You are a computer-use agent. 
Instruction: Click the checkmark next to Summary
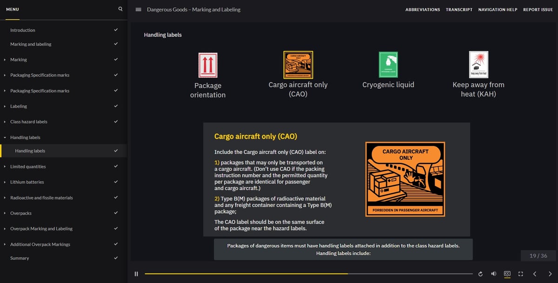click(x=116, y=258)
